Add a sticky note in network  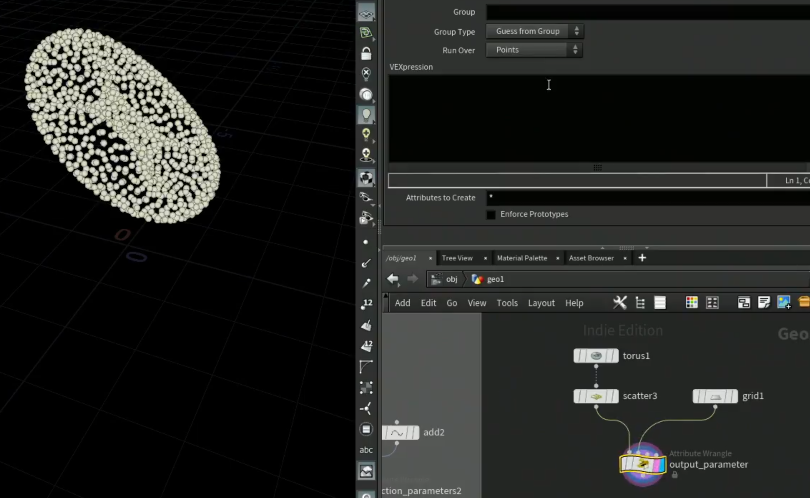[764, 303]
